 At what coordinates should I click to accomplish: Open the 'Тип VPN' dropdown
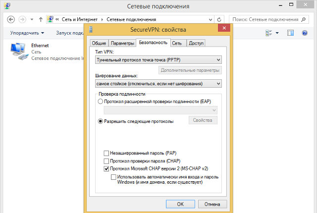click(158, 60)
